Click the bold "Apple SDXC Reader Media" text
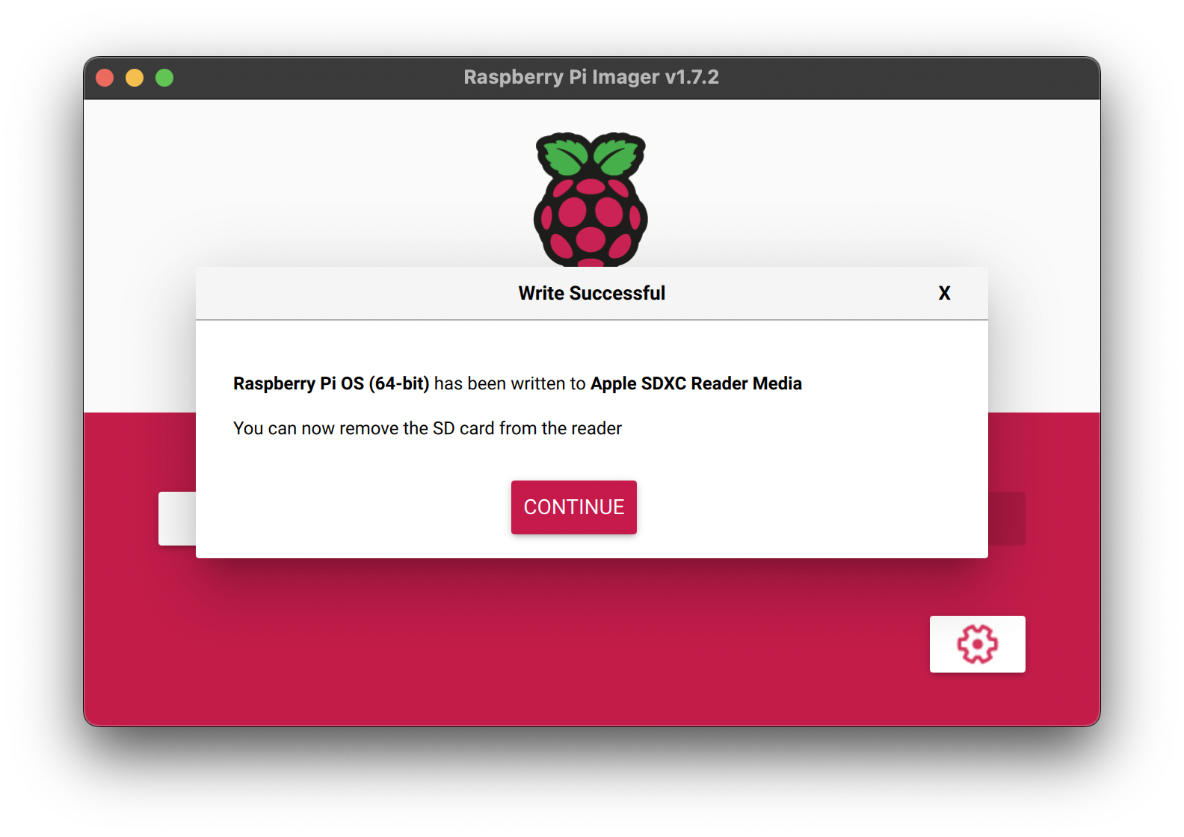 point(696,383)
